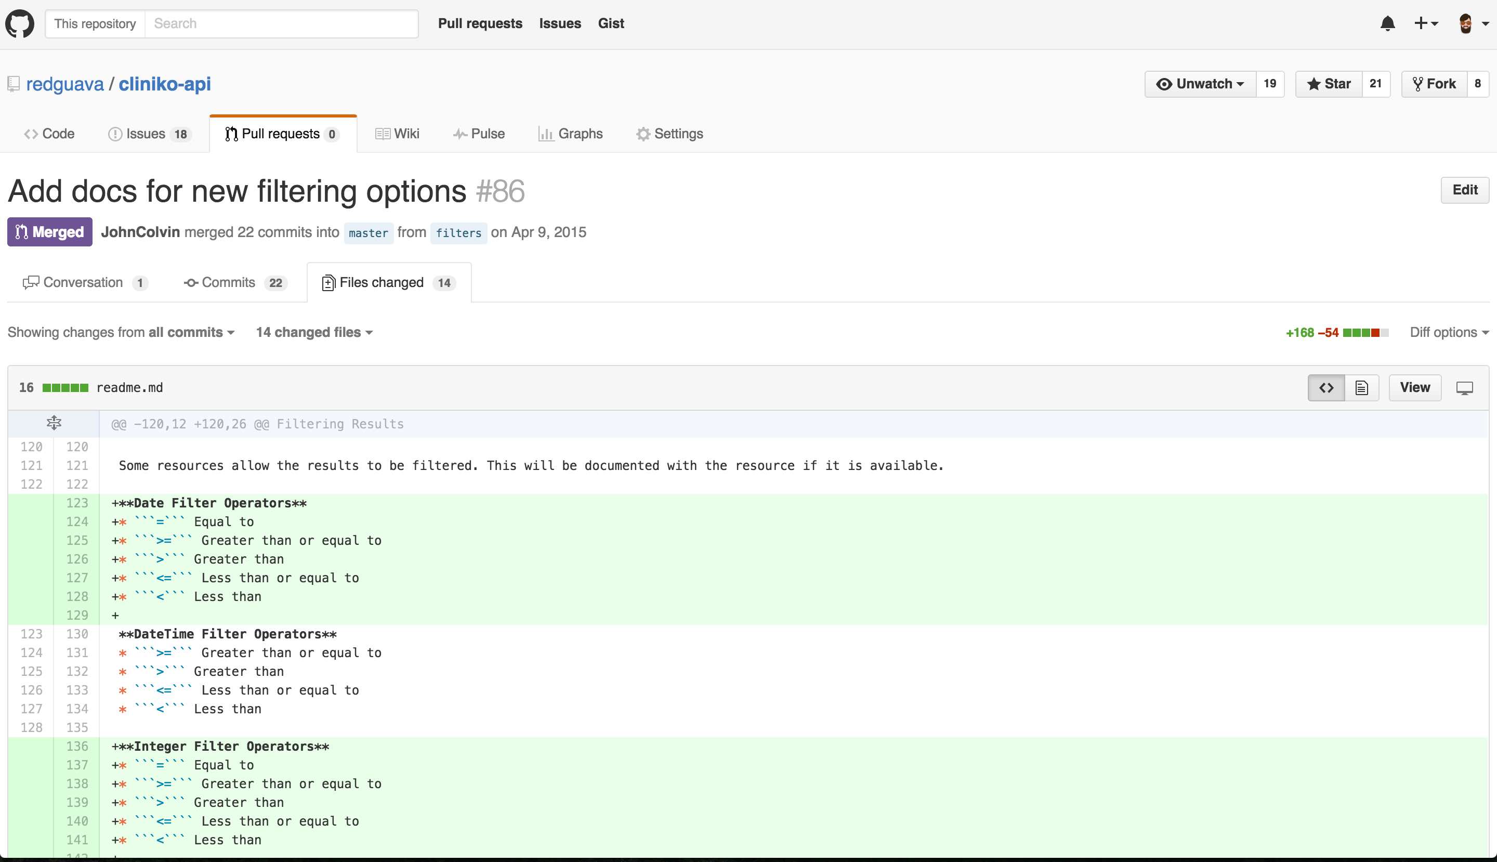Click new line number 136
The image size is (1497, 862).
coord(77,747)
